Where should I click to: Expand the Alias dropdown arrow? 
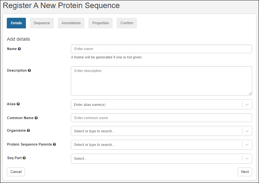pyautogui.click(x=247, y=105)
